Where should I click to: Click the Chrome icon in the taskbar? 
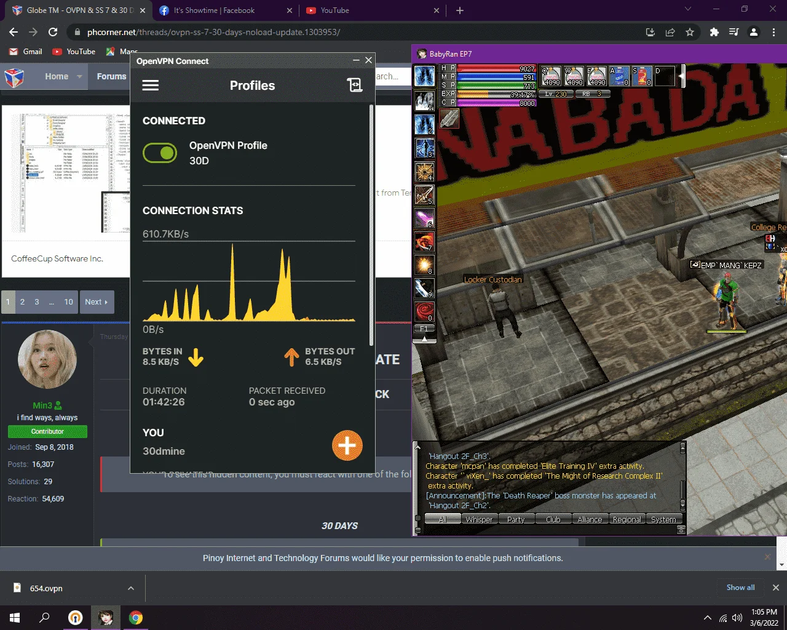(x=136, y=618)
